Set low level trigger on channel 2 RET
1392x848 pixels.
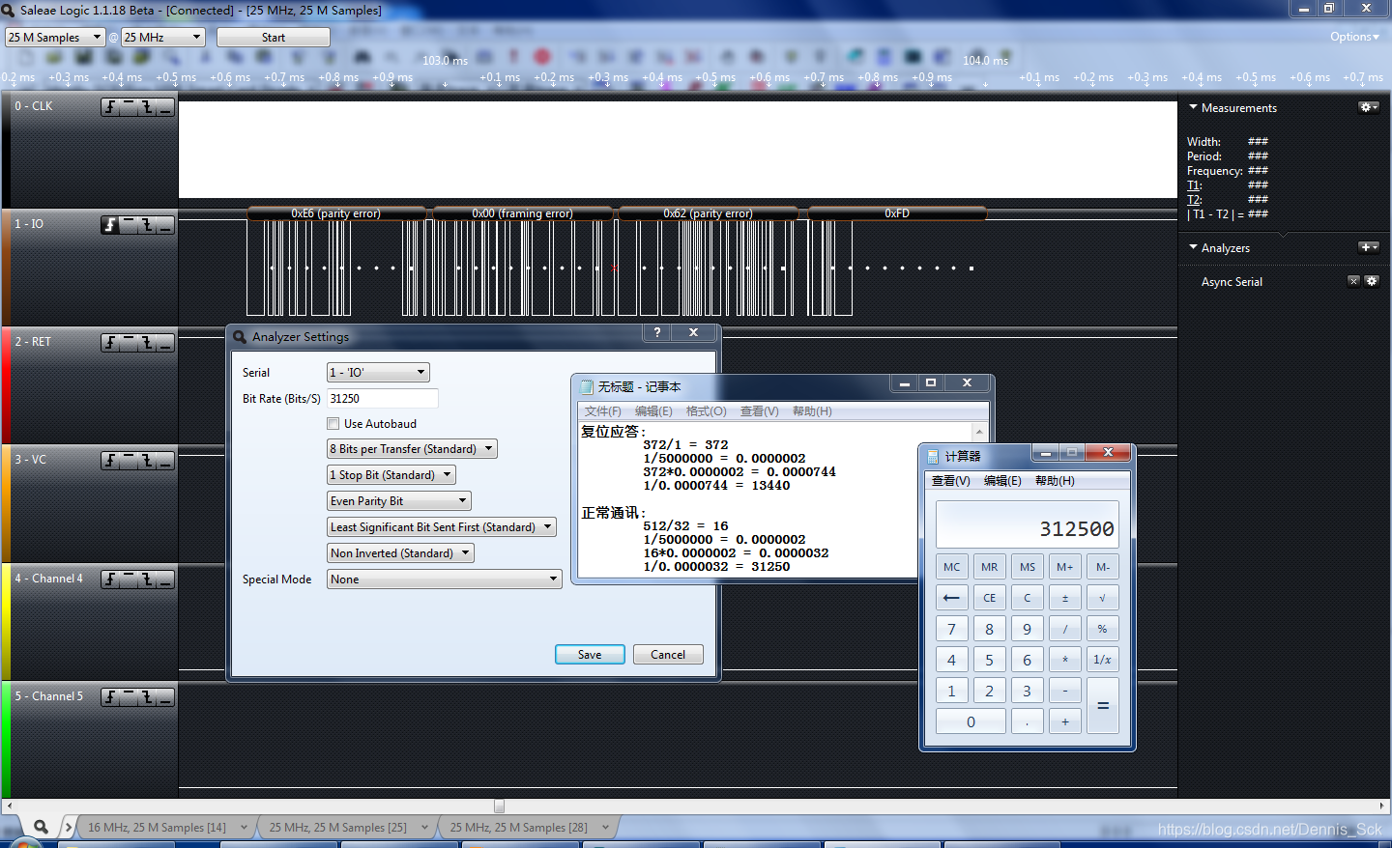pos(165,343)
